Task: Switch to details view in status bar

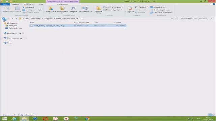Action: (x=210, y=115)
